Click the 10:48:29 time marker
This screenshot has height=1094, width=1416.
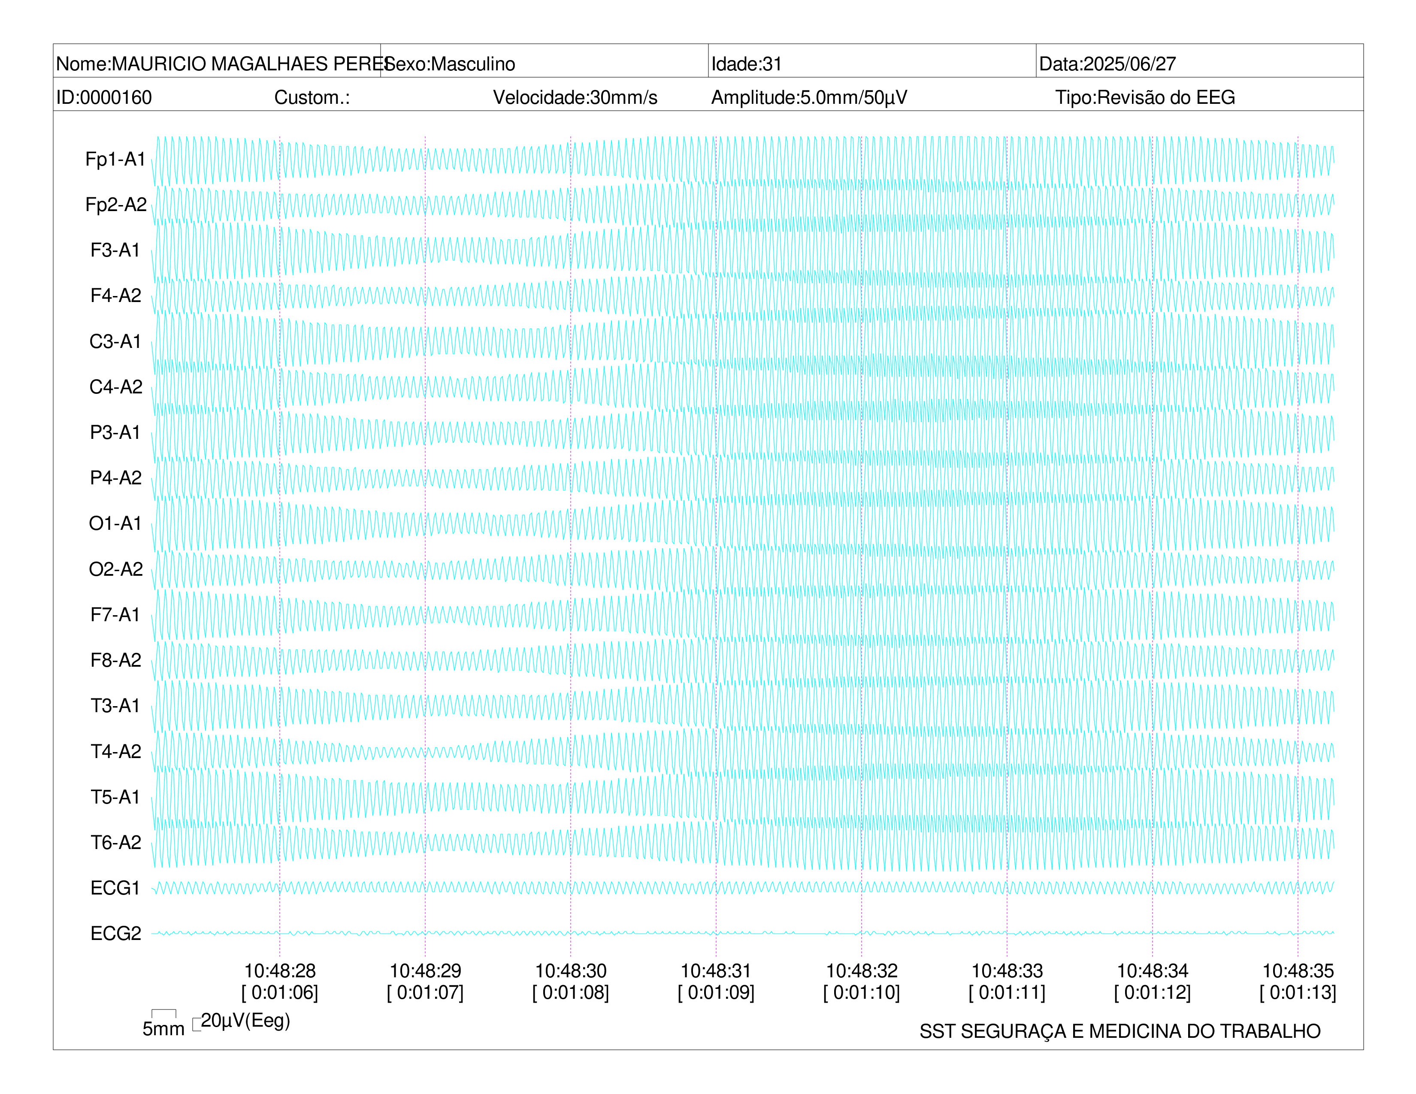coord(425,971)
